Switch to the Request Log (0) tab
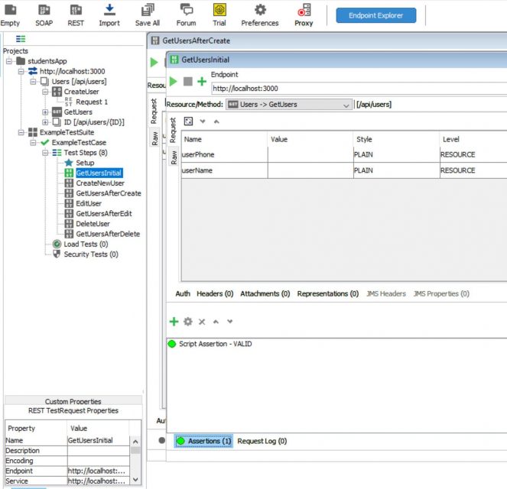Image resolution: width=507 pixels, height=489 pixels. [262, 441]
